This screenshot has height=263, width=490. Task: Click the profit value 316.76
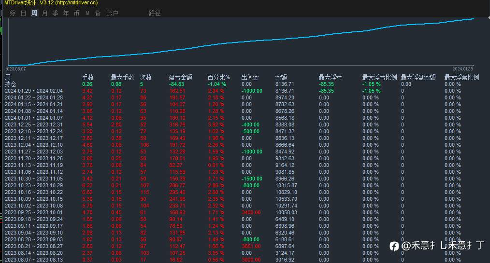click(177, 125)
